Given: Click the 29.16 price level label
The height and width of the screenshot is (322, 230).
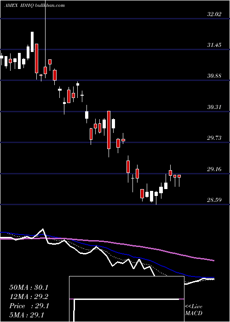Looking at the screenshot, I should 214,169.
